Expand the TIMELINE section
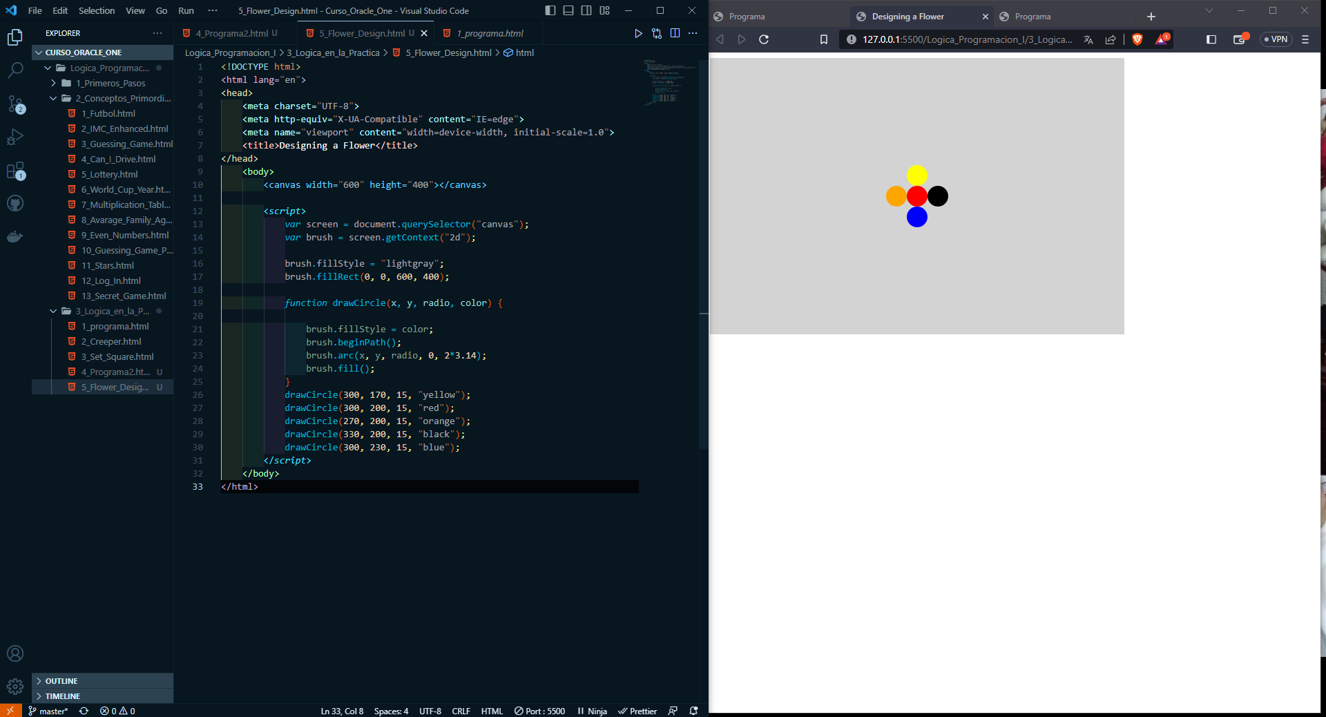This screenshot has width=1326, height=717. click(102, 696)
